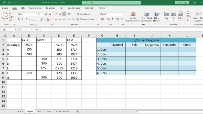Click the Oturum açın sign-in button
This screenshot has height=114, width=203.
pos(182,3)
